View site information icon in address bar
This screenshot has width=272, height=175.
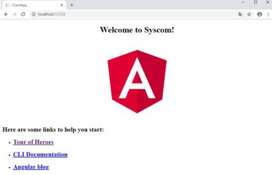coord(34,14)
